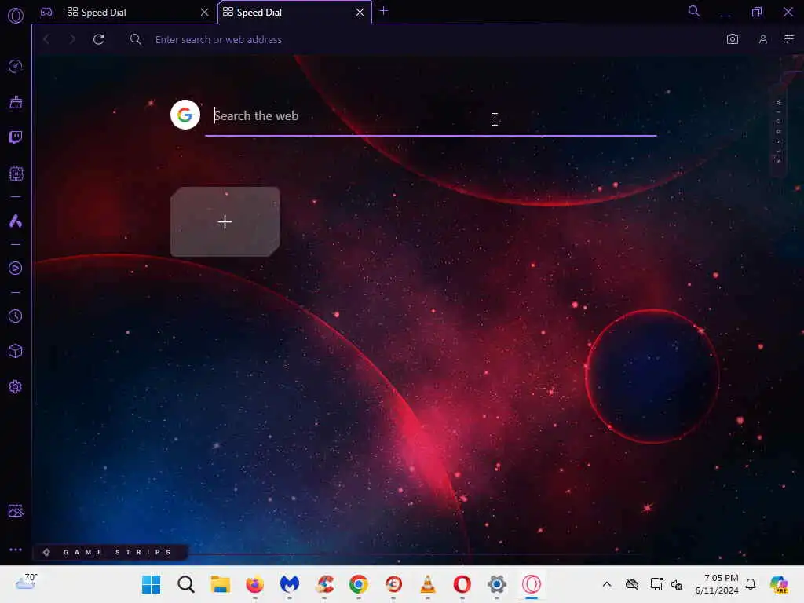Viewport: 804px width, 603px height.
Task: Open File Explorer from taskbar
Action: (221, 584)
